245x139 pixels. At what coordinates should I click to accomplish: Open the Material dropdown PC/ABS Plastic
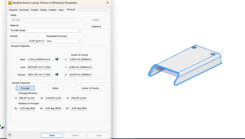coord(46,30)
